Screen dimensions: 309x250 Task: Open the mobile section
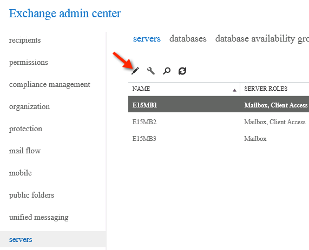click(x=21, y=173)
